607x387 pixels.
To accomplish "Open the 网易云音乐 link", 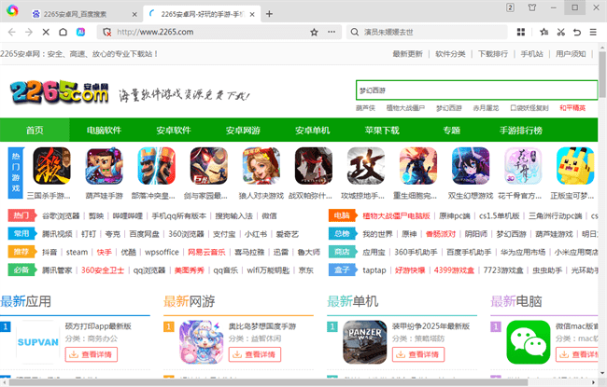I will [x=206, y=252].
